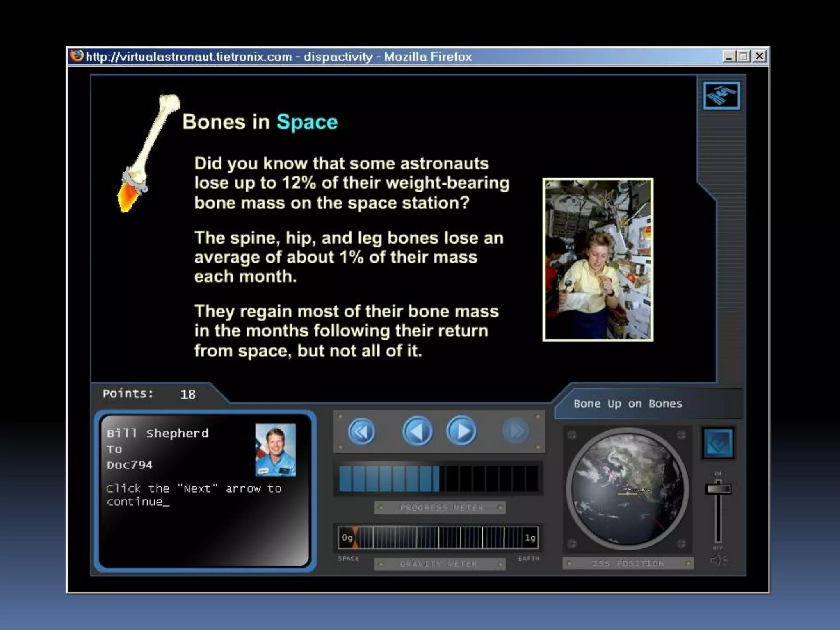Adjust the volume slider handle
Screen dimensions: 840x630
click(x=718, y=488)
